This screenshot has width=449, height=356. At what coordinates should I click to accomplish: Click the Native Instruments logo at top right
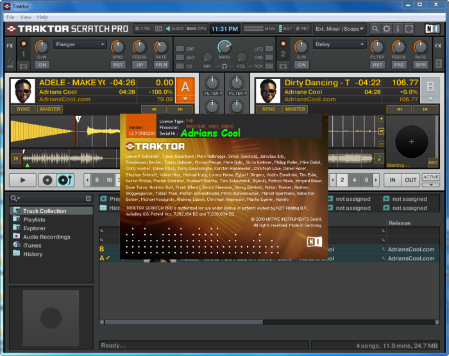pos(432,29)
